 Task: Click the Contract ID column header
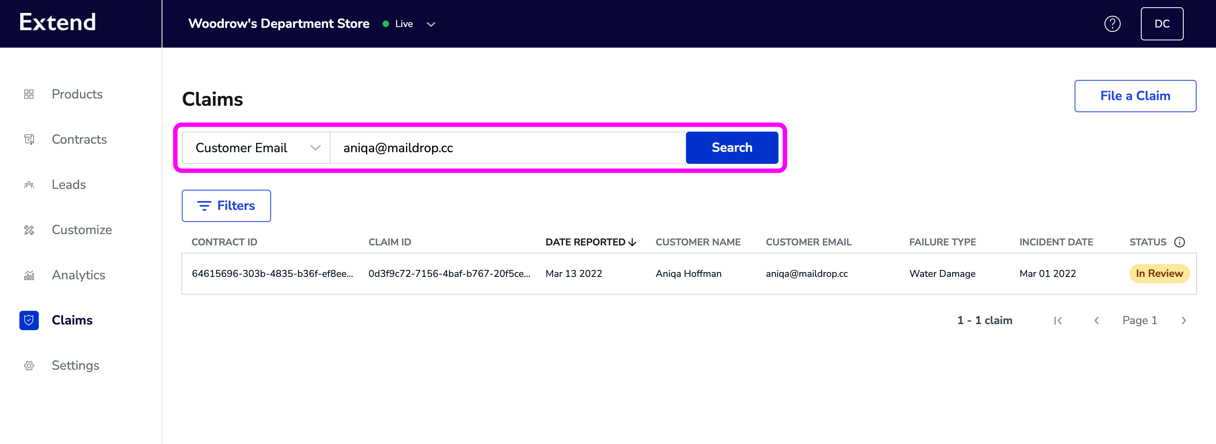[224, 242]
